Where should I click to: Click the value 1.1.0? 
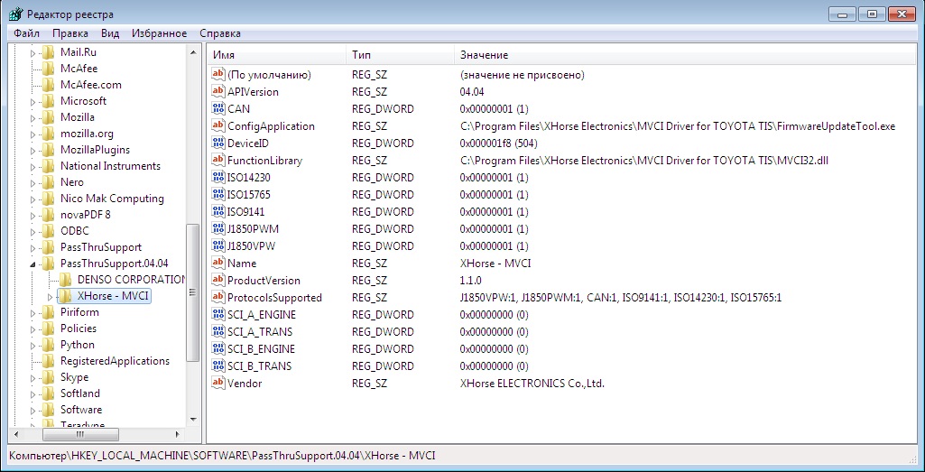click(470, 281)
